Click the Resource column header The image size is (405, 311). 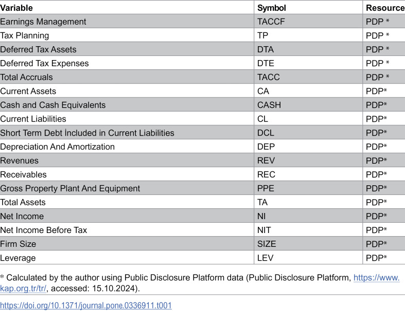[385, 8]
